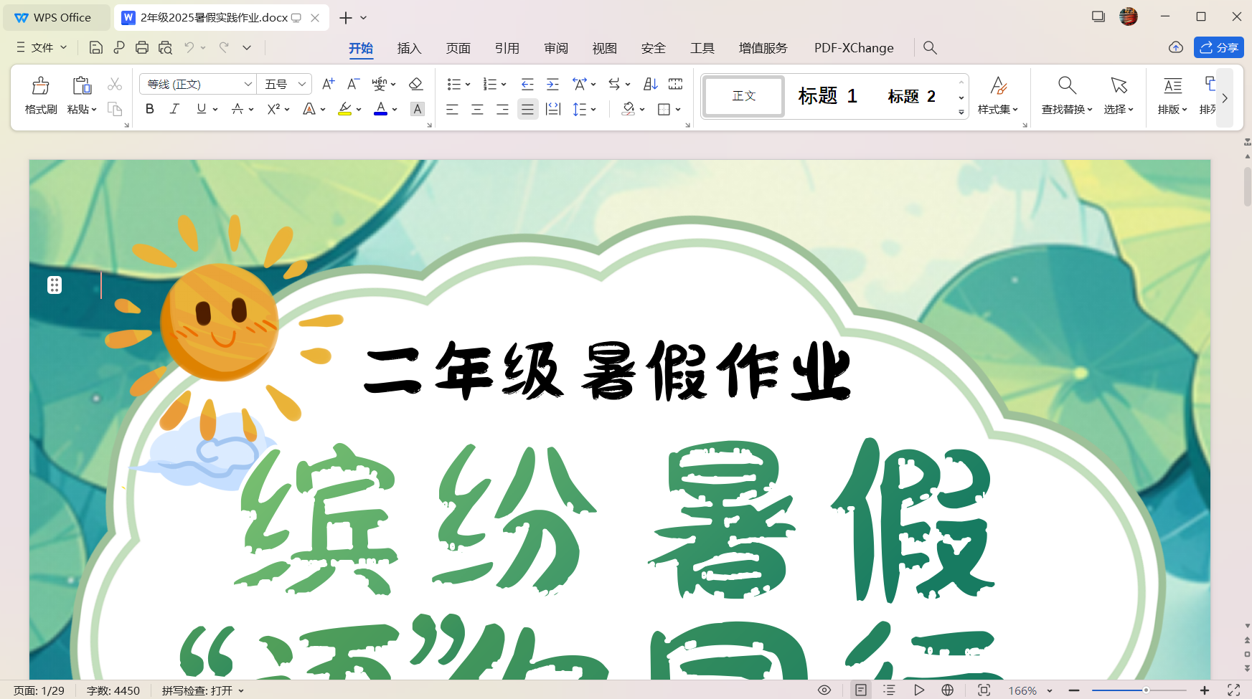1252x699 pixels.
Task: Apply the 标题 1 heading style
Action: (x=827, y=96)
